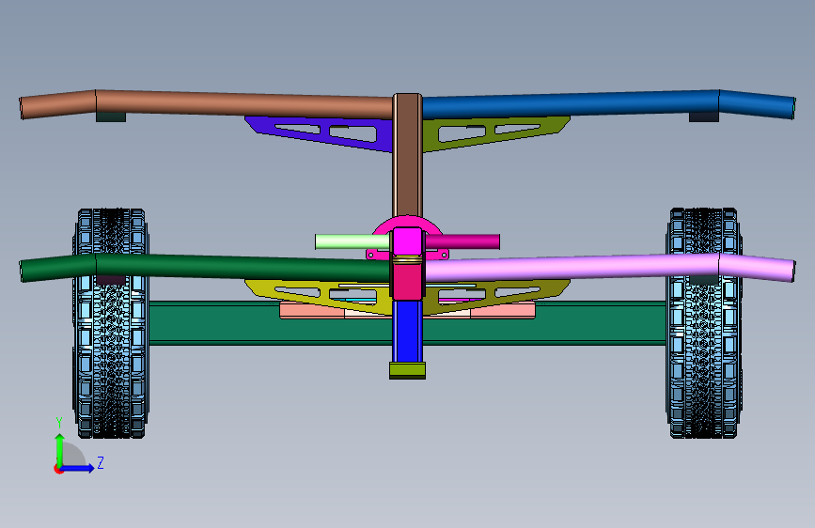Click the green Y axis arrow
815x528 pixels.
(x=60, y=449)
